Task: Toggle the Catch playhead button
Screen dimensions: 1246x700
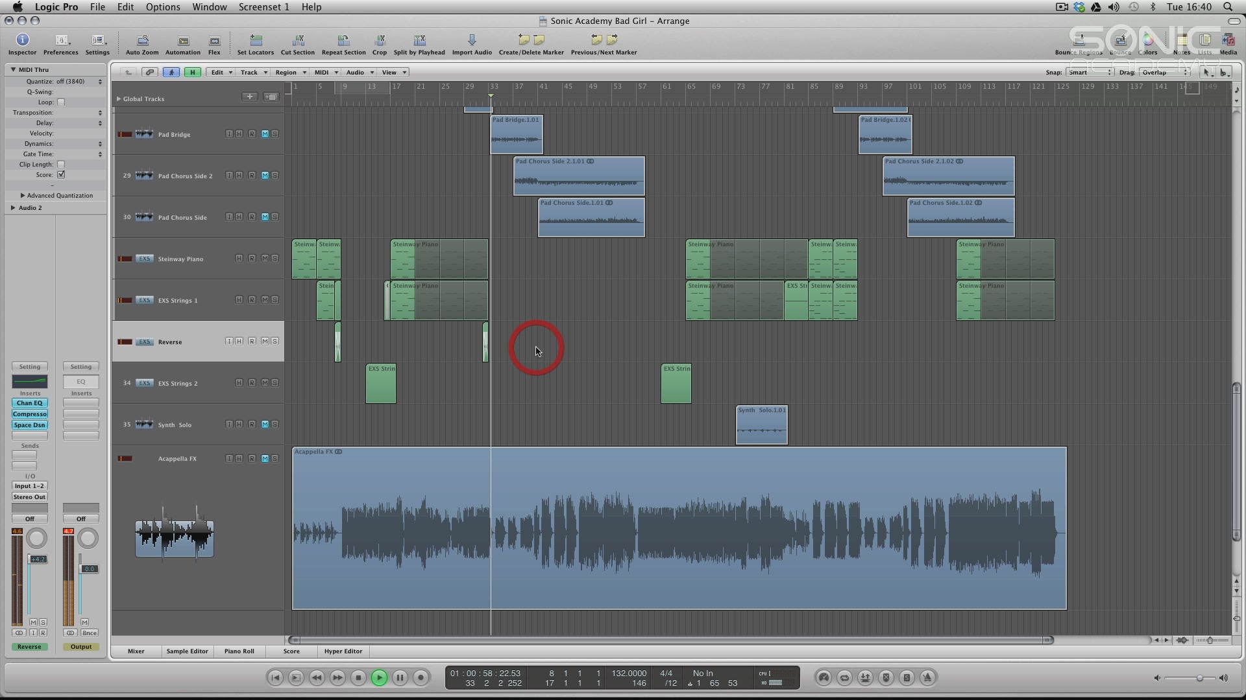Action: [171, 72]
